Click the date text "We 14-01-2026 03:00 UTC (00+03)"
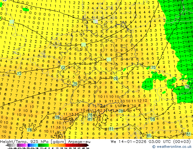This screenshot has height=149, width=193. [151, 142]
